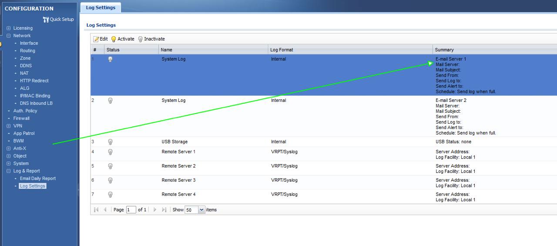This screenshot has height=246, width=557.
Task: Expand the Licensing tree node
Action: point(9,28)
